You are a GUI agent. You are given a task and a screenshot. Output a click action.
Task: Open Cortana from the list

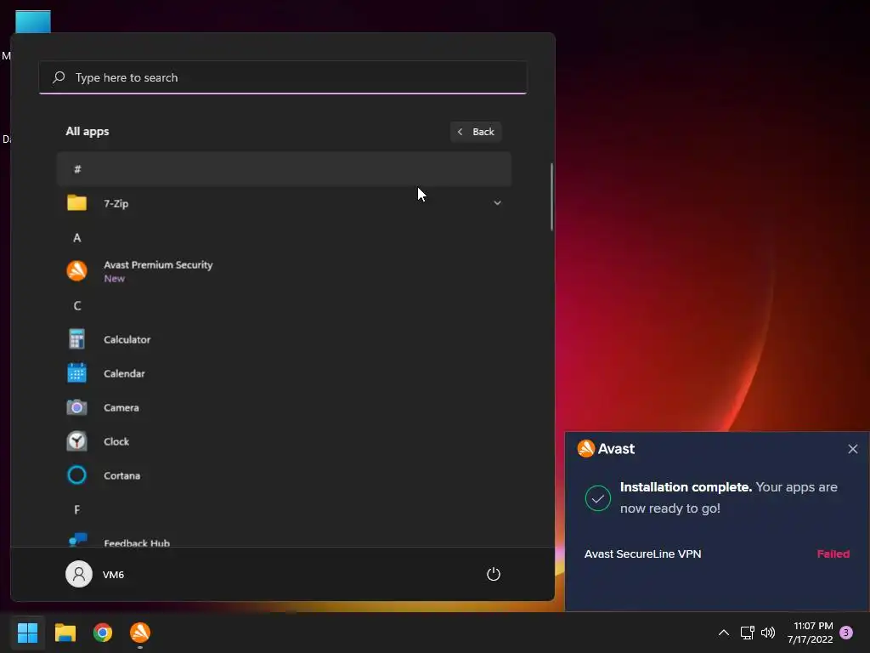coord(284,475)
